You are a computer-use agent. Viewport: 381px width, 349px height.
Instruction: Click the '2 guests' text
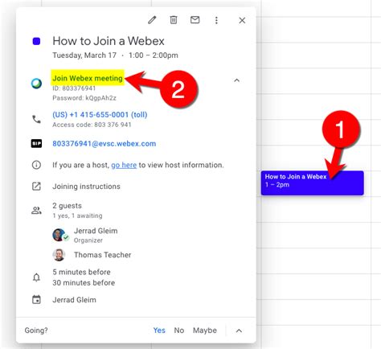pos(67,206)
